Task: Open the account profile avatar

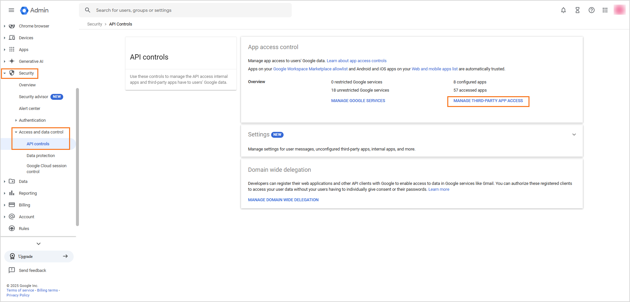Action: coord(620,10)
